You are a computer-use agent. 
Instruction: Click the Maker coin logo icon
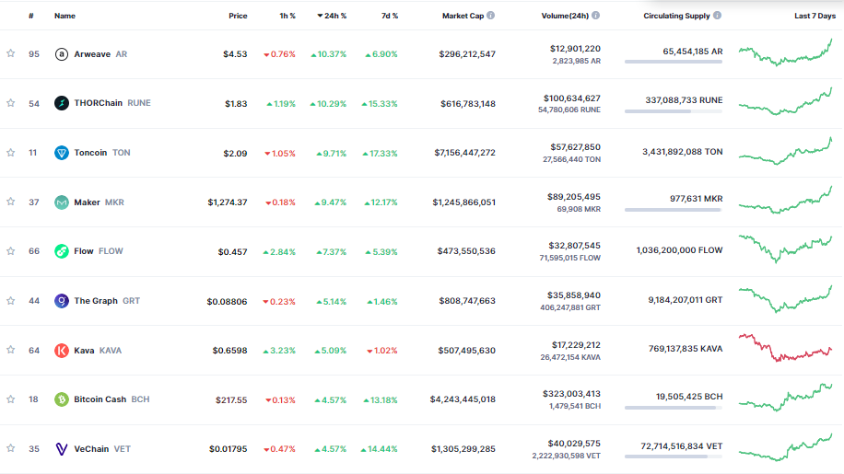(62, 202)
